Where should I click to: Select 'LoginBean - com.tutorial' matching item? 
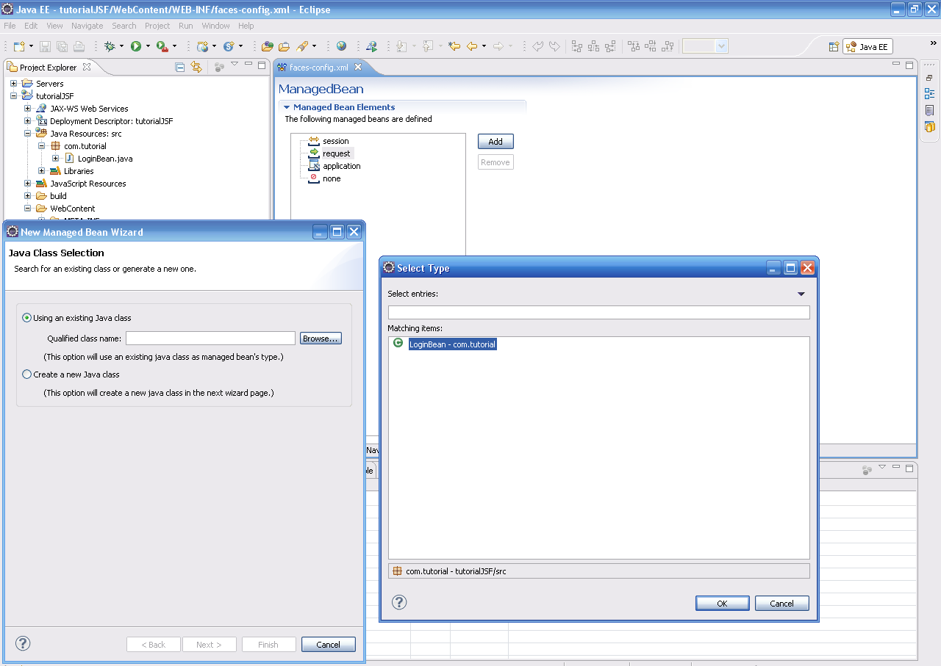point(453,344)
